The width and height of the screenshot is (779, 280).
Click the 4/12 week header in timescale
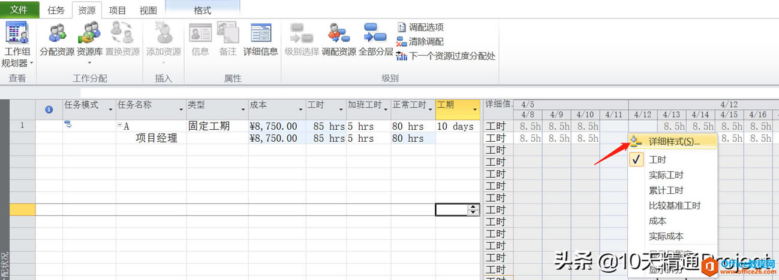click(x=728, y=105)
